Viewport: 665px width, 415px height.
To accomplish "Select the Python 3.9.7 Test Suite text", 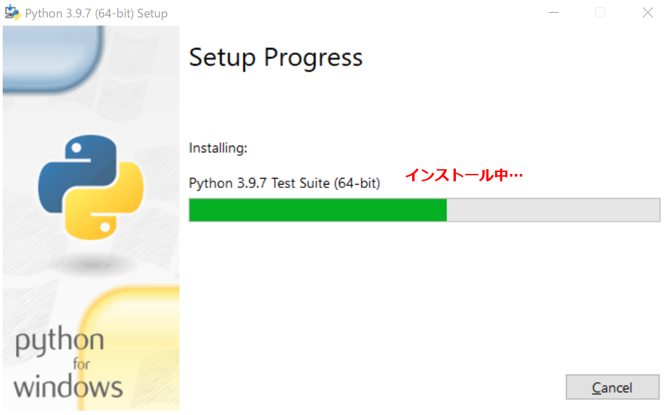I will (x=284, y=183).
